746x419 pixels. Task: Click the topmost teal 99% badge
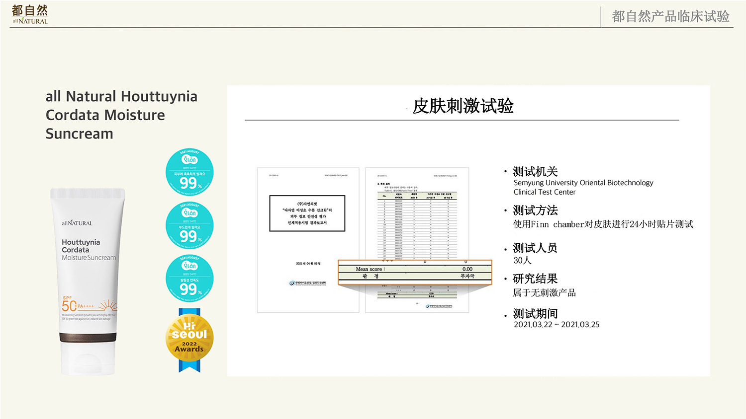(x=189, y=172)
